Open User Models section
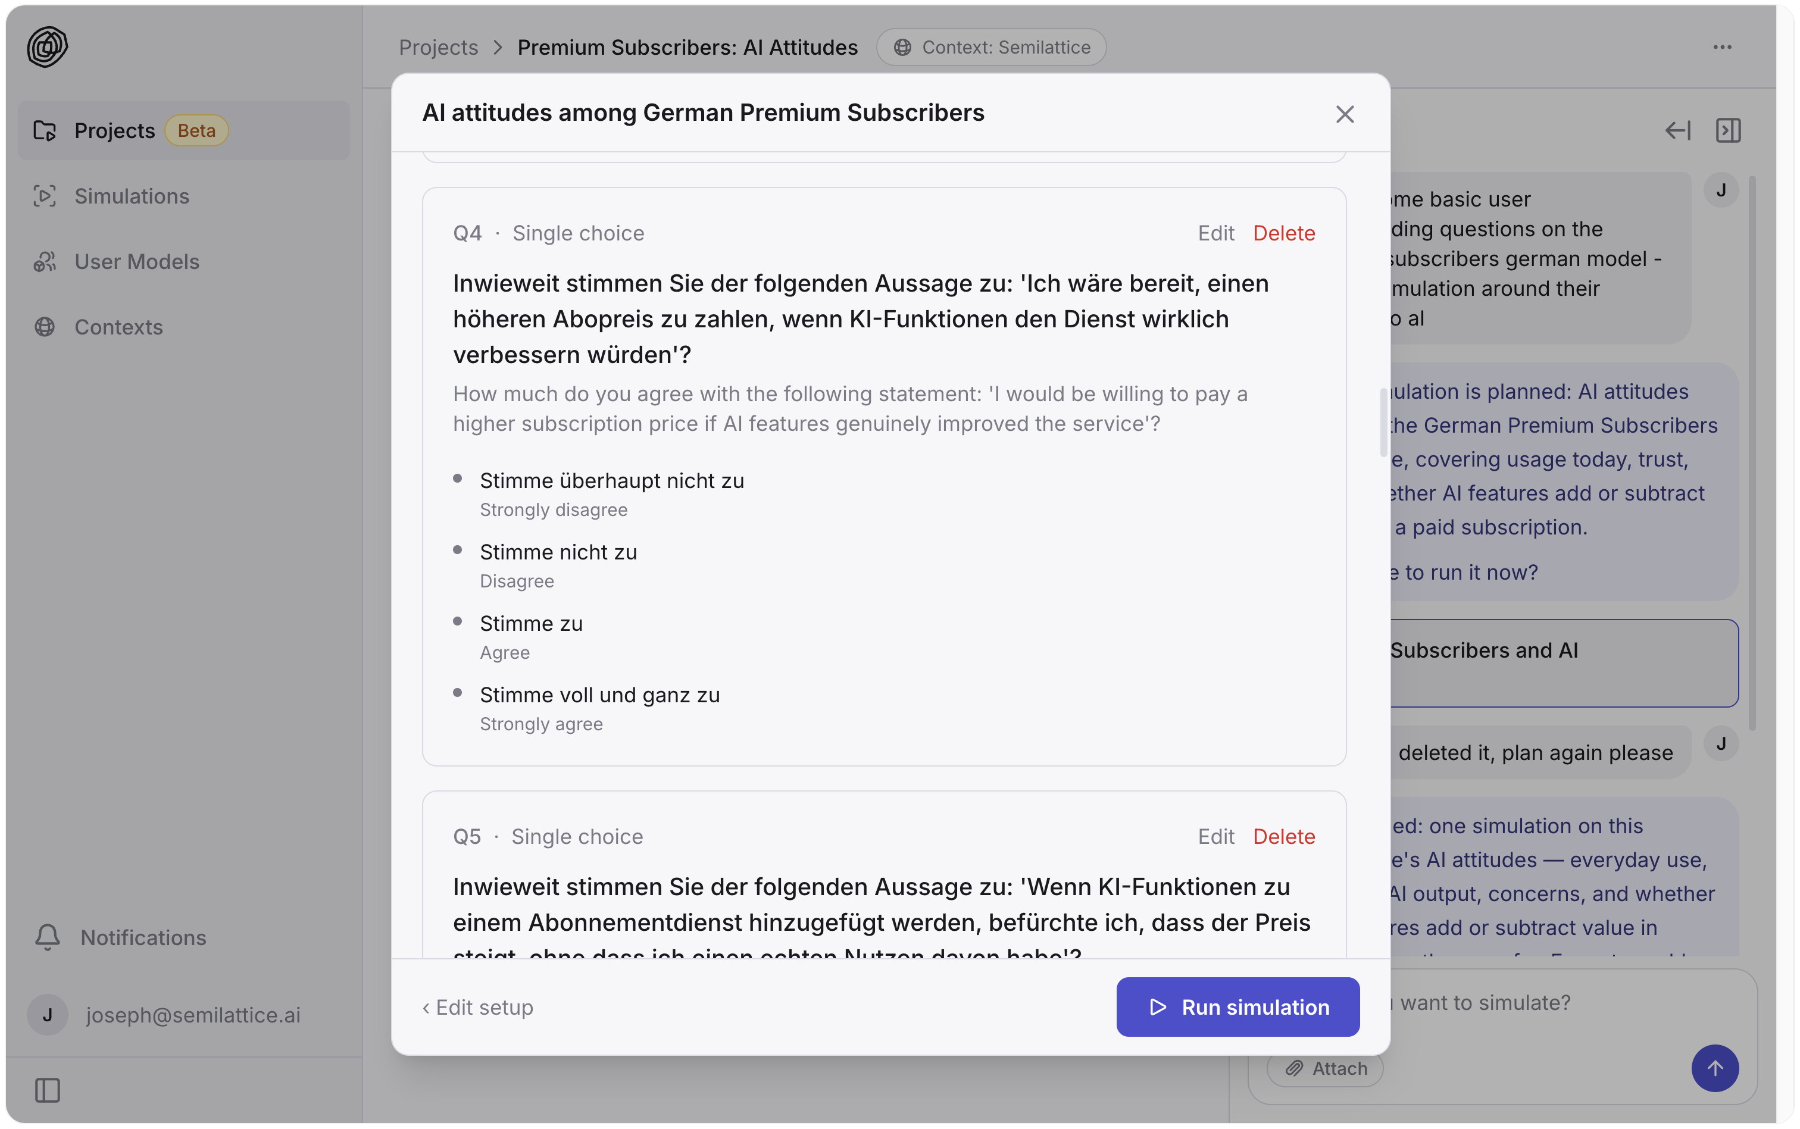This screenshot has width=1800, height=1129. (184, 261)
